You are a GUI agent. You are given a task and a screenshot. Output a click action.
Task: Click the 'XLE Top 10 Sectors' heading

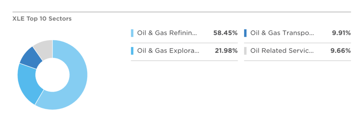coord(42,19)
